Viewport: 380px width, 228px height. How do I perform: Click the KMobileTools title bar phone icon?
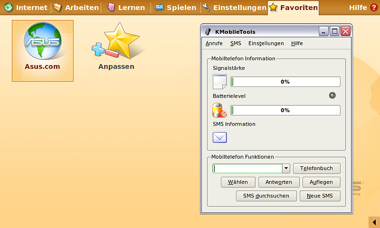tap(208, 32)
